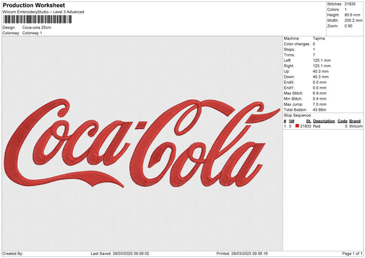Image resolution: width=365 pixels, height=258 pixels.
Task: Click the 'Up:' value '40.3 mm'
Action: (321, 71)
